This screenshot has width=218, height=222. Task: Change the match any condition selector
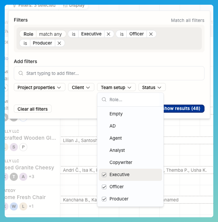tap(50, 34)
